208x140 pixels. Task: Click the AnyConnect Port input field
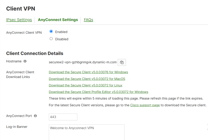coord(63,117)
